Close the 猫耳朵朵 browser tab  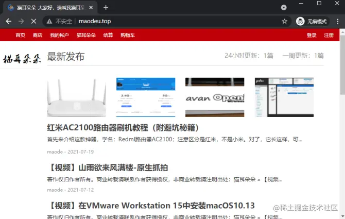coord(91,8)
